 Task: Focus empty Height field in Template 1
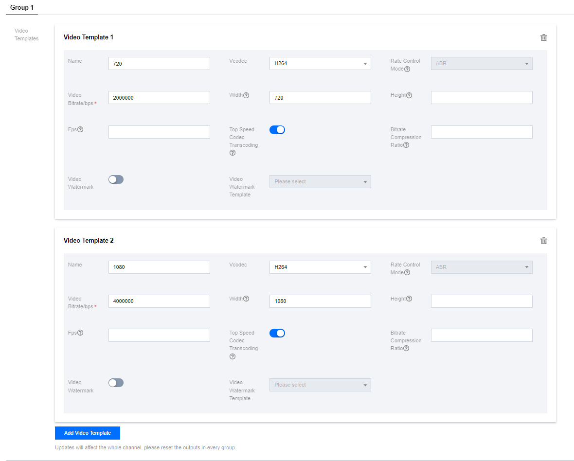(x=482, y=98)
